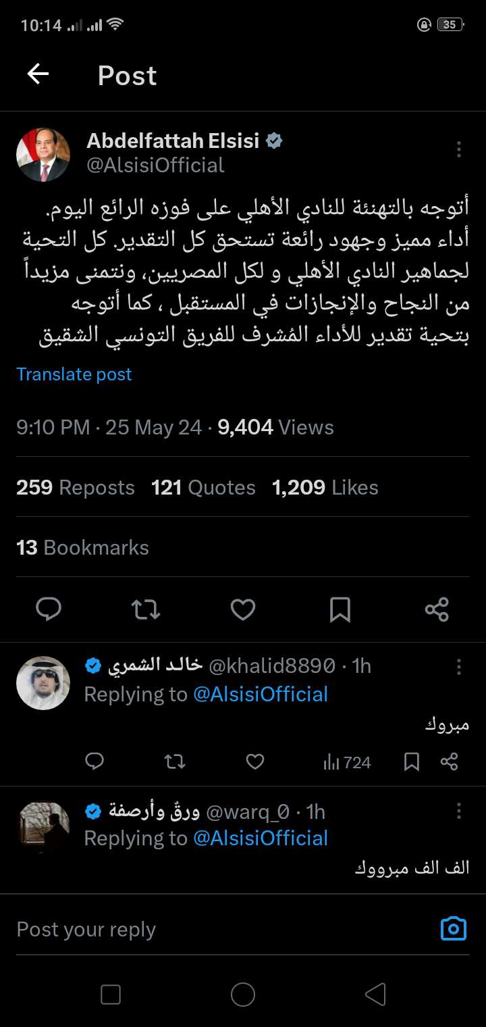This screenshot has width=486, height=1027.
Task: View analytics for khalid8890's reply
Action: pos(347,762)
